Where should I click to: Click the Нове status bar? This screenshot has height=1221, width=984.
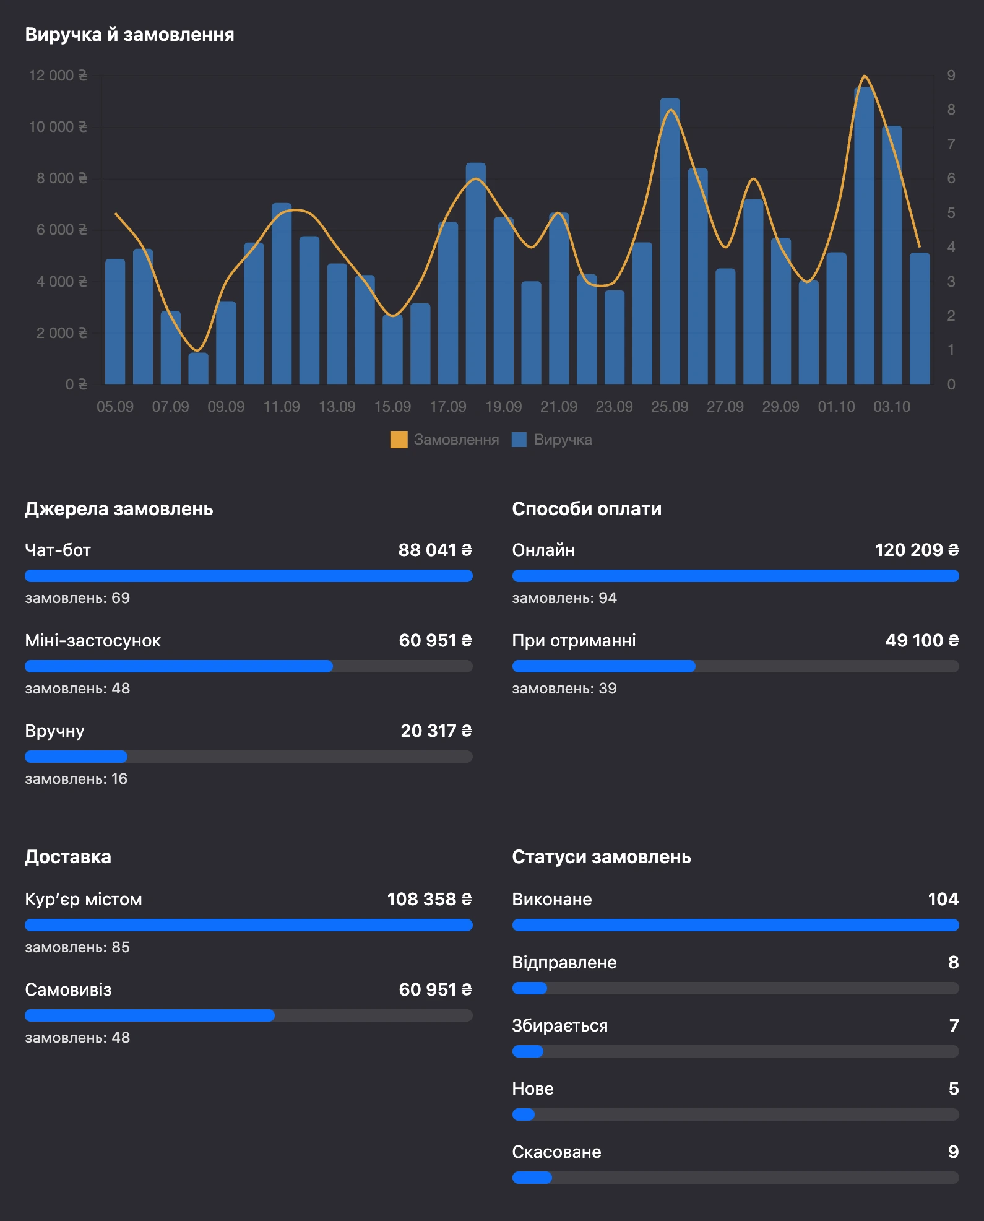click(735, 1115)
